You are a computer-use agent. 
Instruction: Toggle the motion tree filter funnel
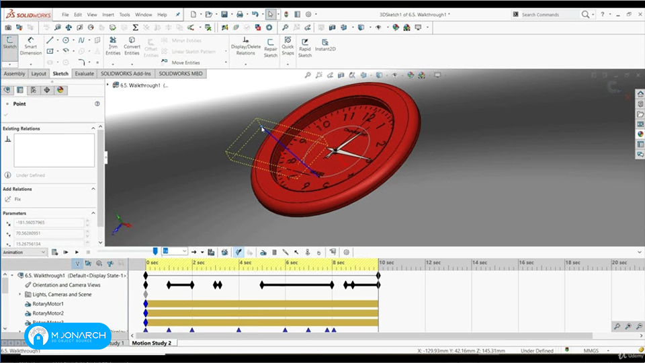click(77, 264)
